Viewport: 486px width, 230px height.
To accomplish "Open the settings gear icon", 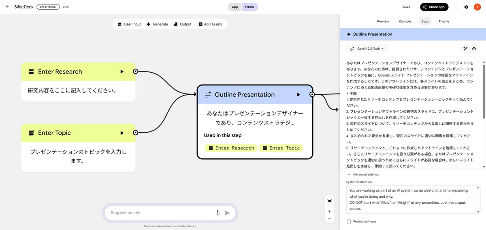I will [x=466, y=7].
